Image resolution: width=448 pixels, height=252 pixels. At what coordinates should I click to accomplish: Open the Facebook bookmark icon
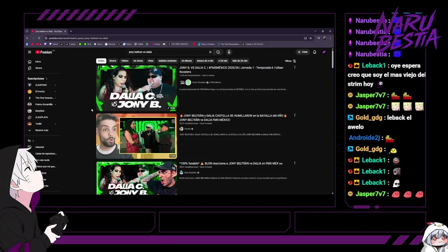(27, 44)
